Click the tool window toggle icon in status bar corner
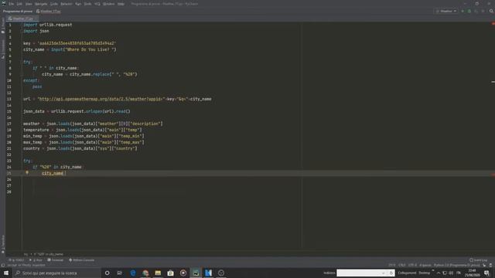Viewport: 495px width, 278px height. 3,266
